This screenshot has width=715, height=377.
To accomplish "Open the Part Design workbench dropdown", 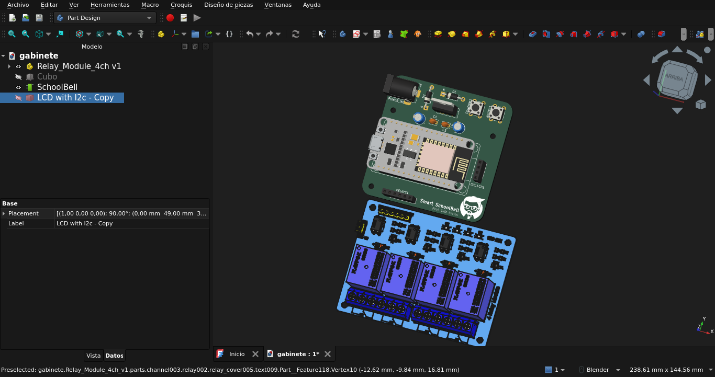I will [105, 18].
